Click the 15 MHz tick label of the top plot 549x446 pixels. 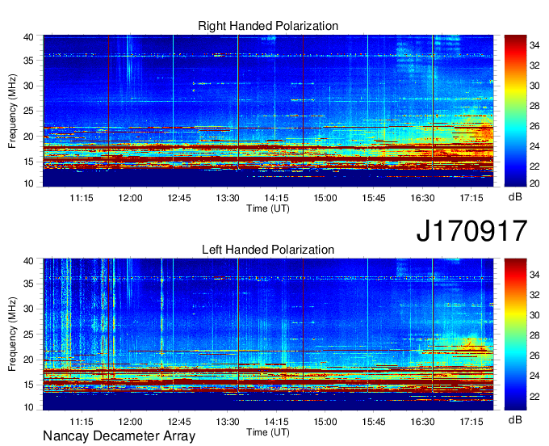[x=28, y=162]
